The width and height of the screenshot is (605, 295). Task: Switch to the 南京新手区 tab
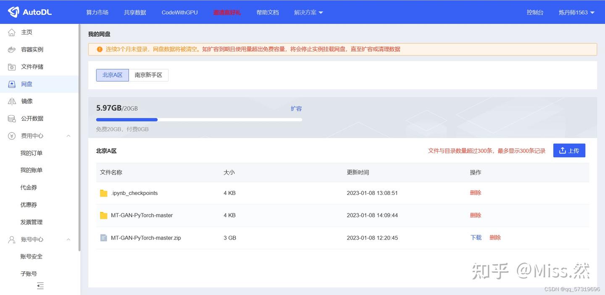(x=148, y=75)
